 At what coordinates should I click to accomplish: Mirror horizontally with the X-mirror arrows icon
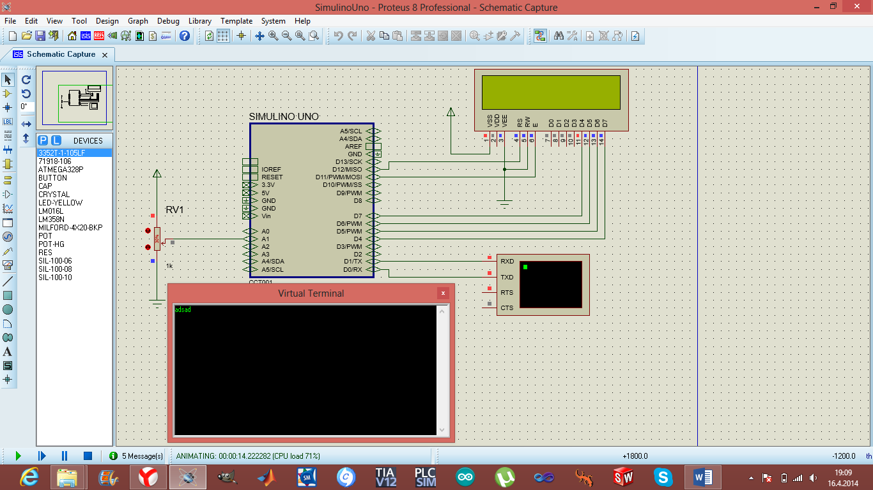[26, 124]
